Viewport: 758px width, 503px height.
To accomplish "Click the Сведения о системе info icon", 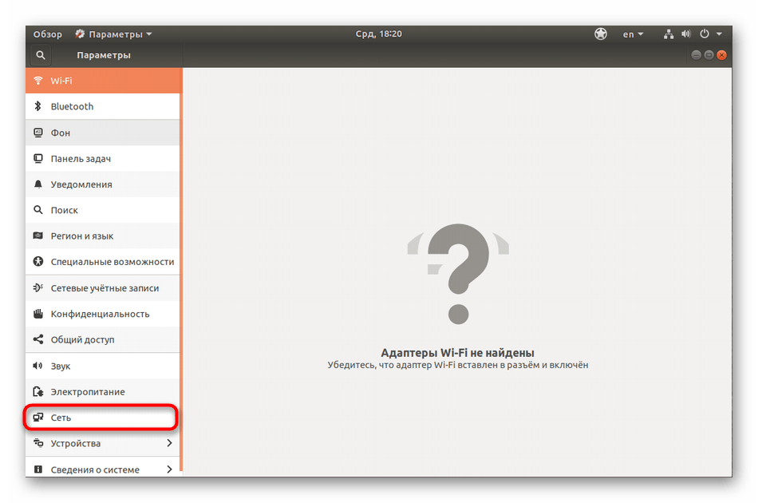I will click(38, 469).
